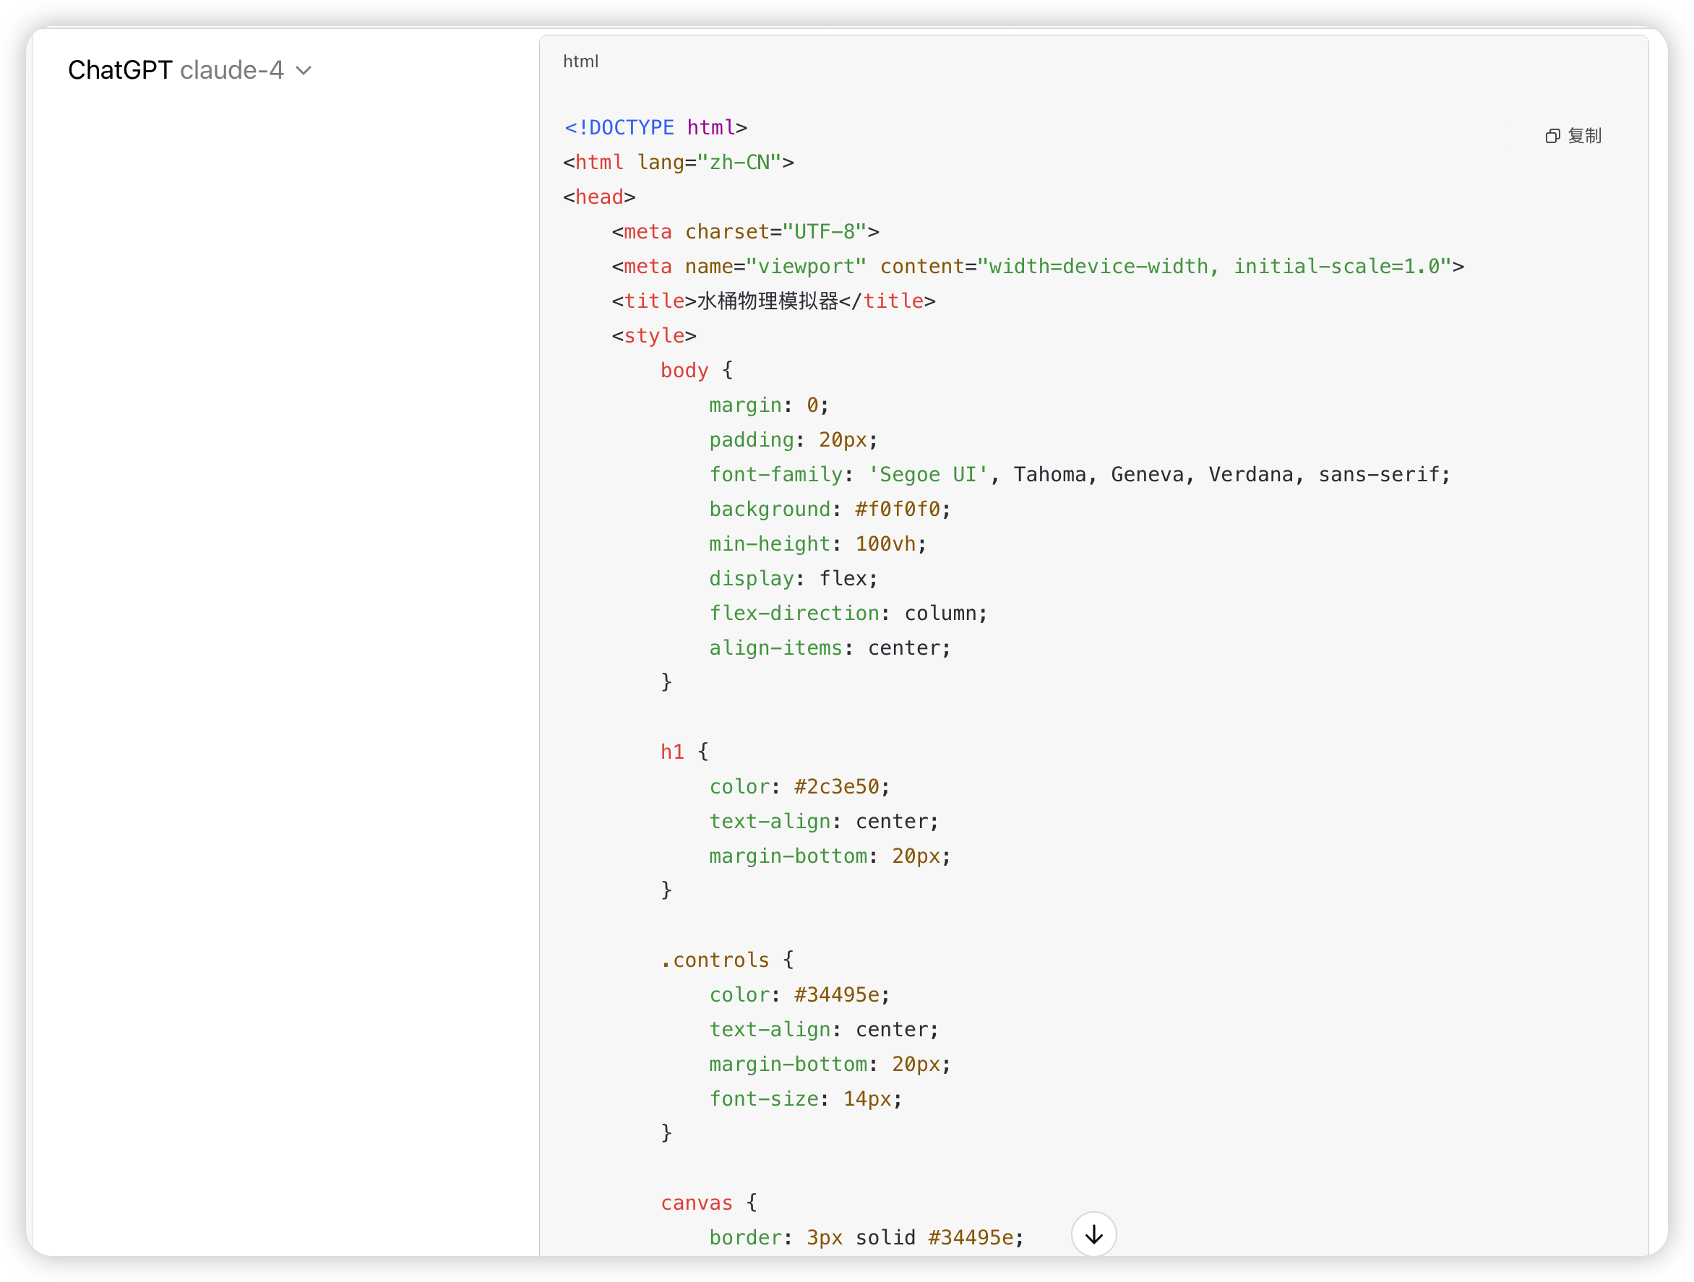Click the DOCTYPE html line
This screenshot has width=1694, height=1282.
(x=655, y=127)
